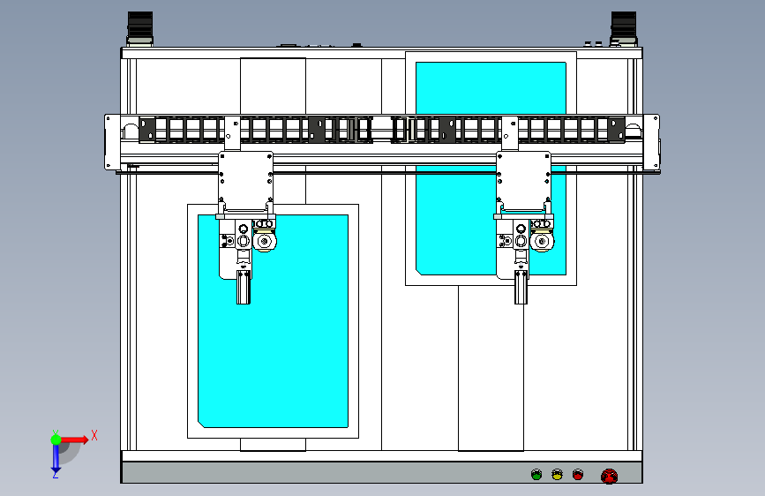Select the grey front control panel

pos(381,472)
